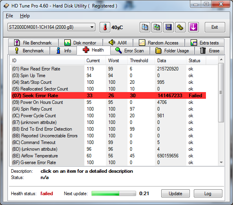Click the vertical scrollbar thumb of the list
The width and height of the screenshot is (233, 205).
221,92
